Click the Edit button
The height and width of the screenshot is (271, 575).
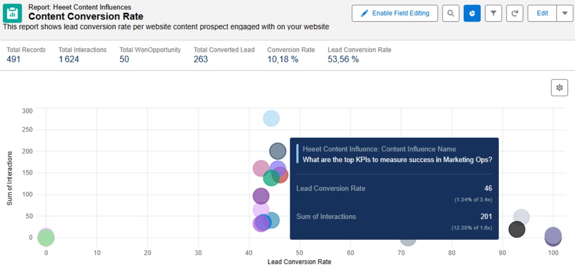pyautogui.click(x=542, y=13)
